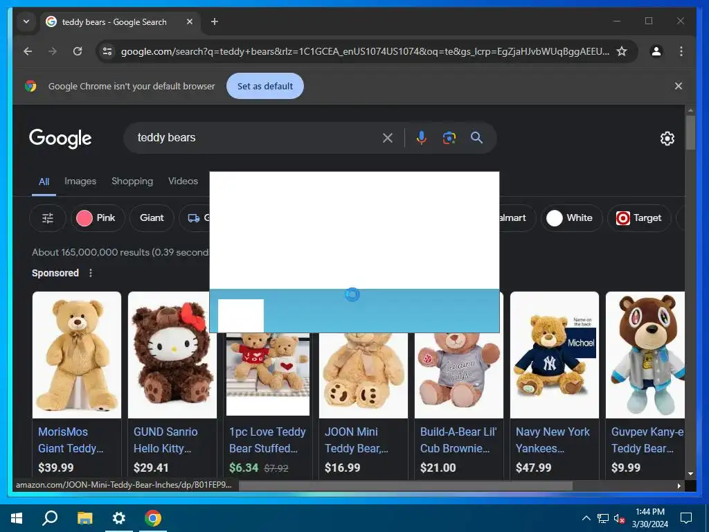
Task: Filter results by Target store
Action: [x=639, y=218]
